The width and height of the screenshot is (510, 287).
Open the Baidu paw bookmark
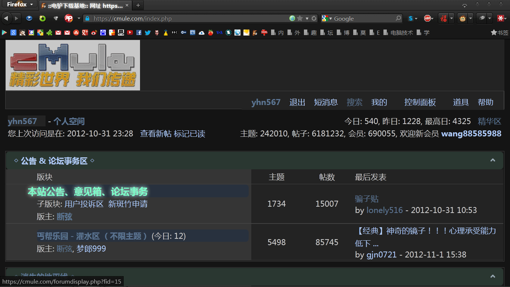point(103,33)
